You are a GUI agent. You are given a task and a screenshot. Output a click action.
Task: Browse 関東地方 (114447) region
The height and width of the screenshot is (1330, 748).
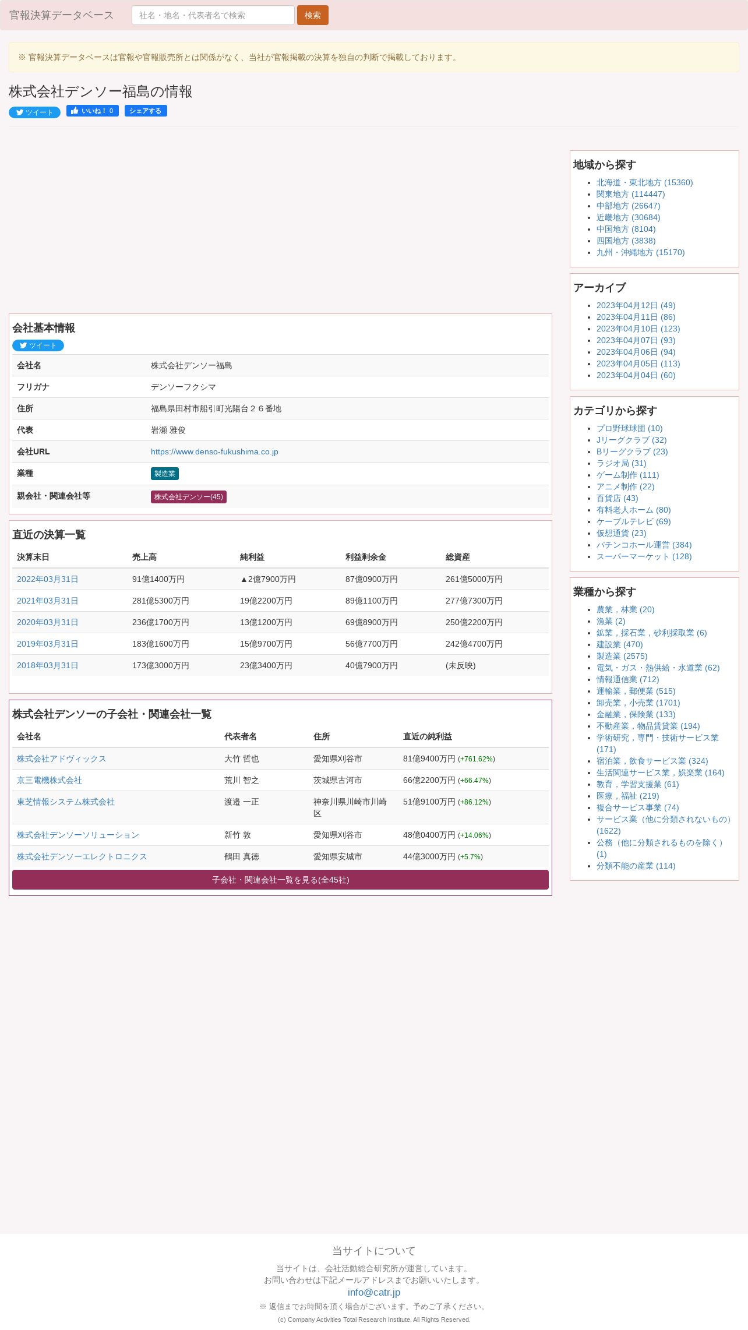[x=630, y=194]
